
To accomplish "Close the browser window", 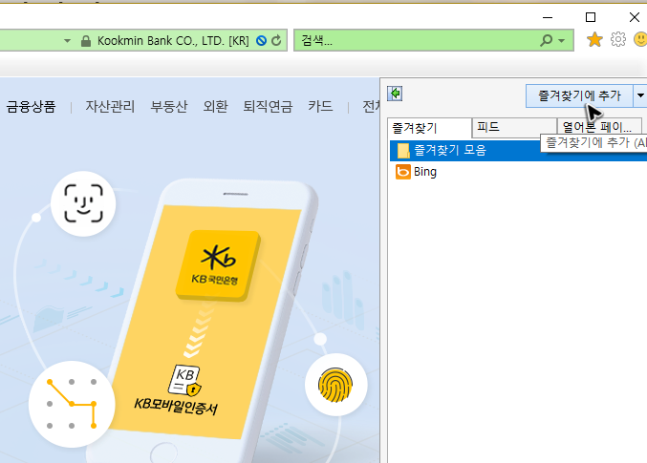I will [635, 17].
